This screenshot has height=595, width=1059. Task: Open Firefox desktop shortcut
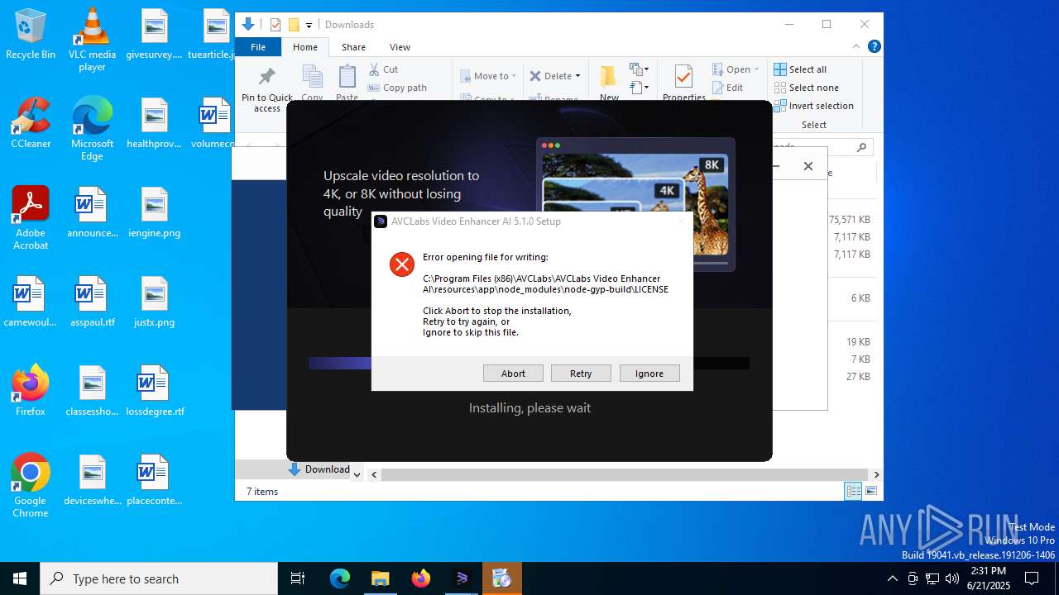[x=31, y=390]
